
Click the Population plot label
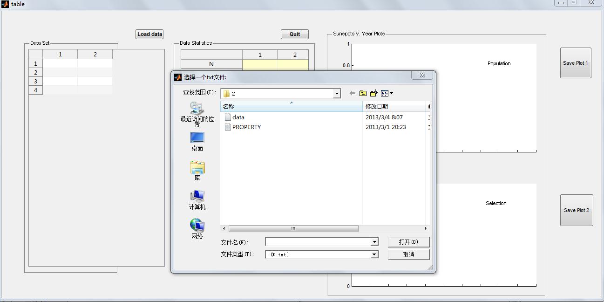click(x=499, y=63)
